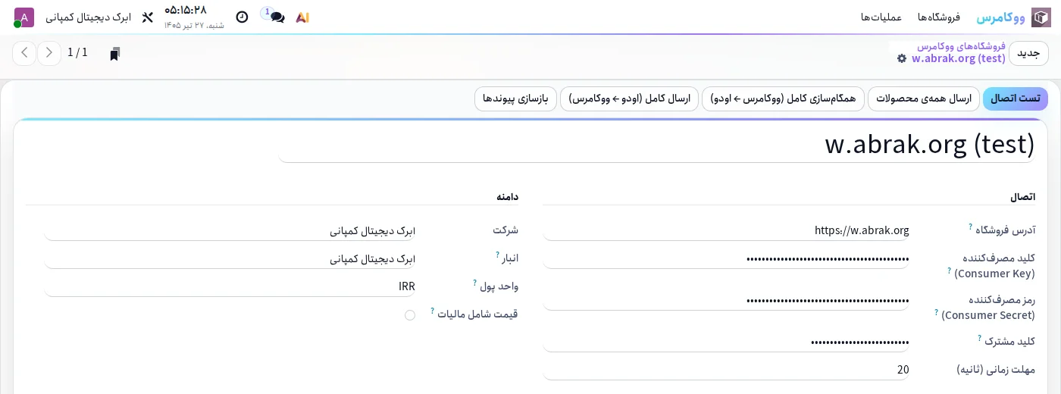
Task: Click the w.abrak.org (test) breadcrumb text
Action: coord(958,58)
